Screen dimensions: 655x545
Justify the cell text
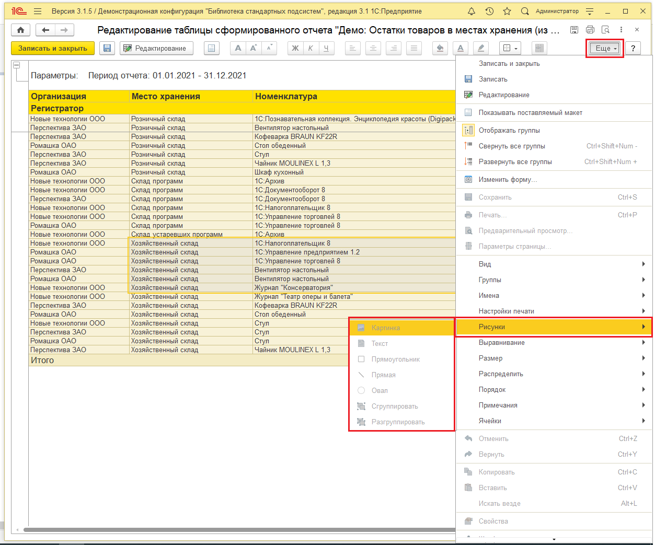click(414, 48)
